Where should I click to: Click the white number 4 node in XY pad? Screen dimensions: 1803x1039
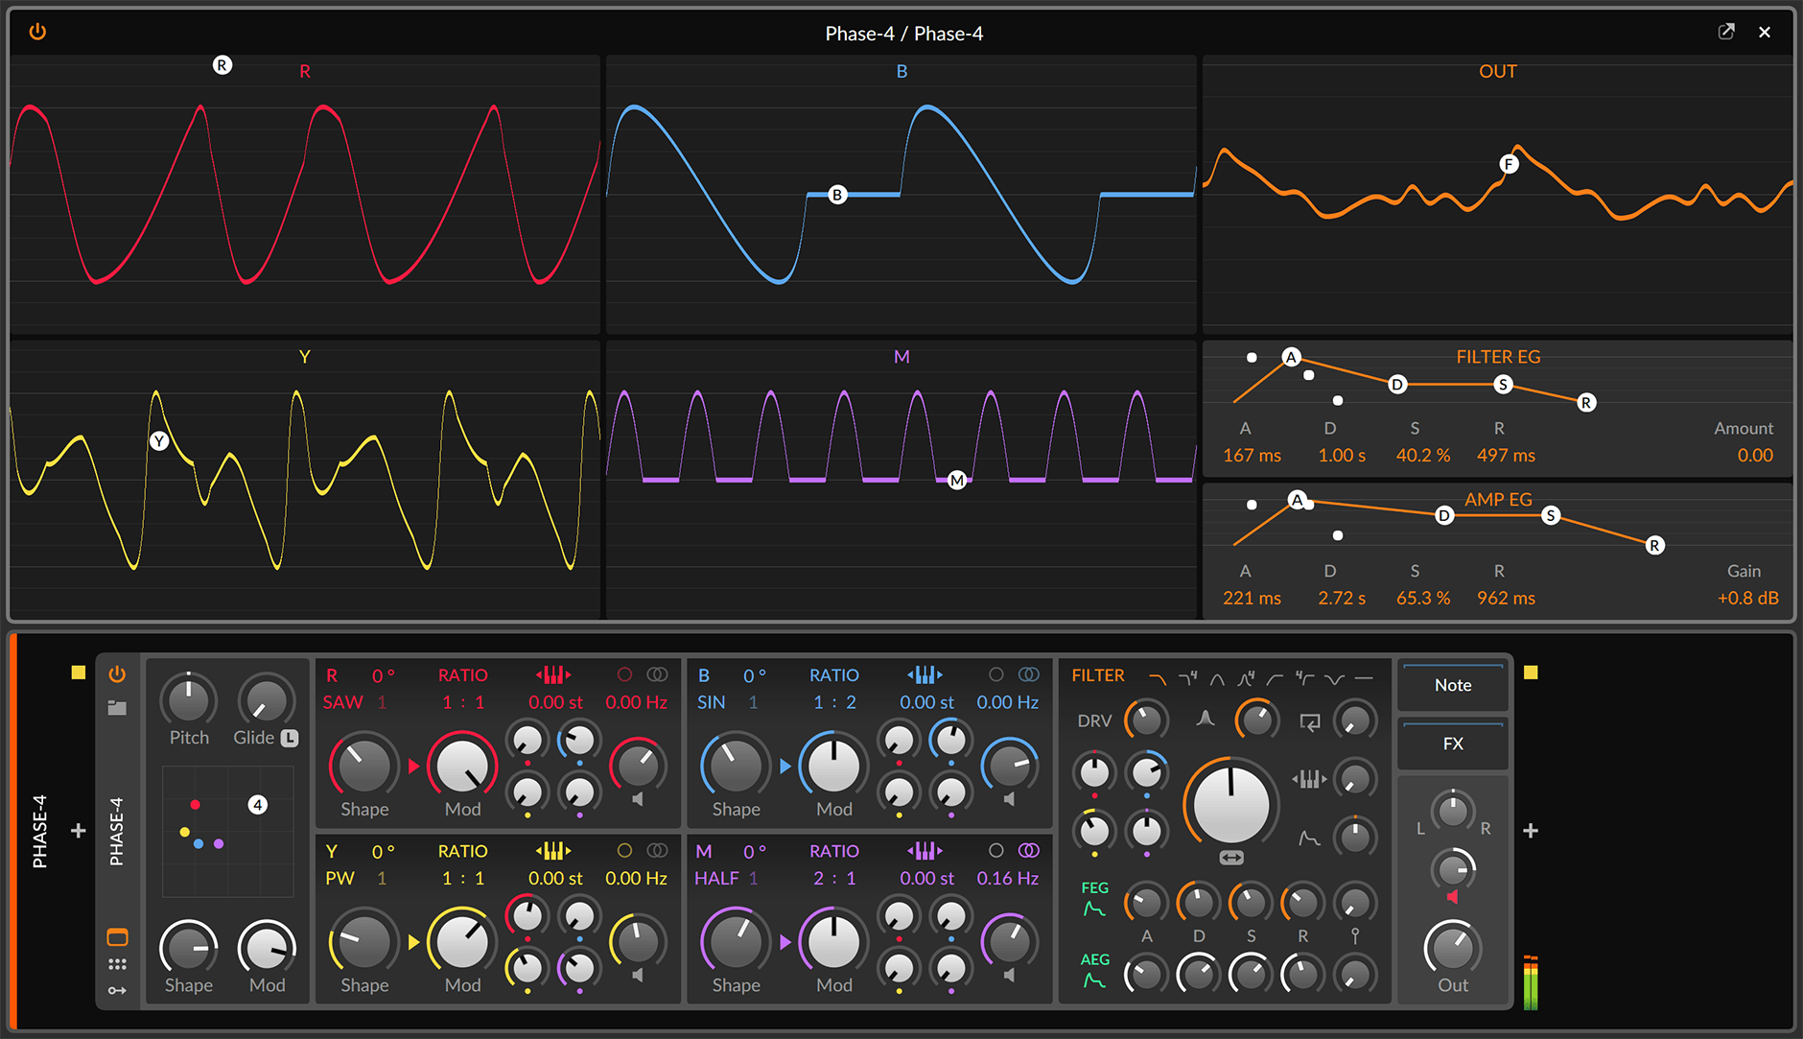coord(257,805)
